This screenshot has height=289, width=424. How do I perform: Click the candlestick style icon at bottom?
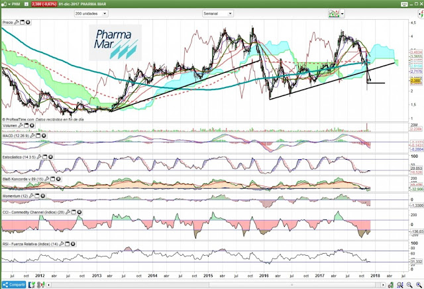click(x=41, y=284)
